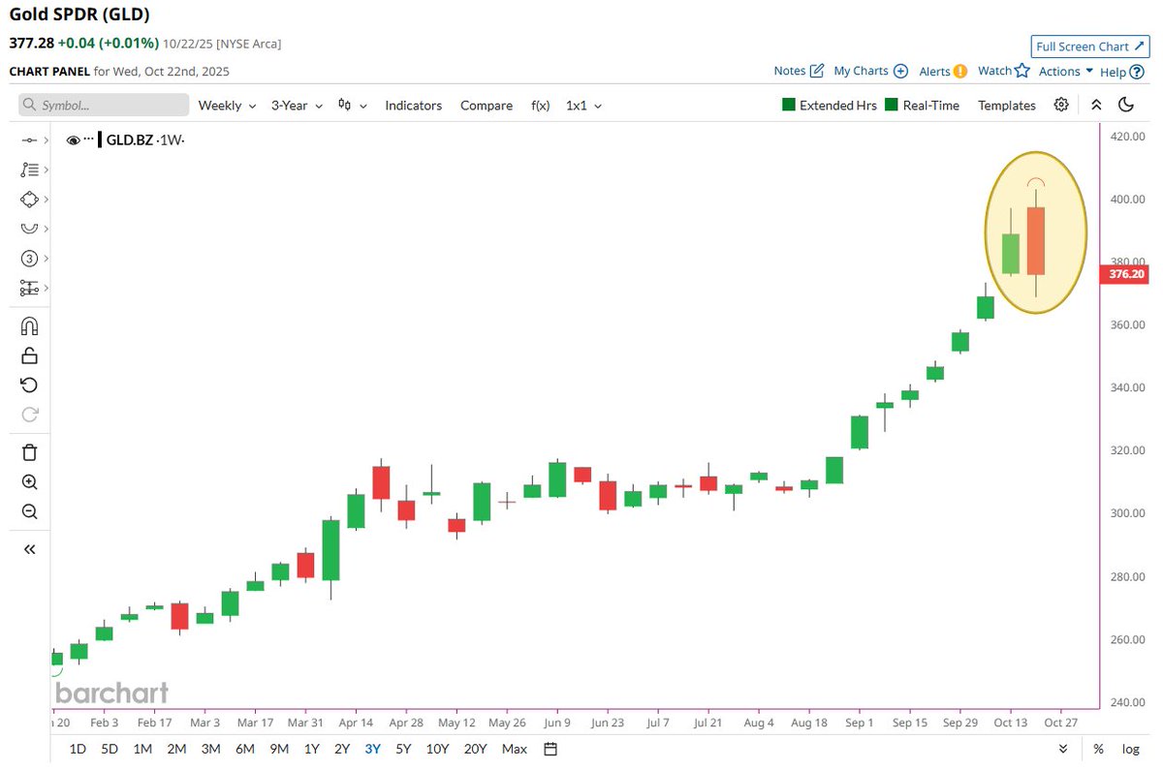Image resolution: width=1163 pixels, height=770 pixels.
Task: Set chart range to 10Y
Action: (x=437, y=749)
